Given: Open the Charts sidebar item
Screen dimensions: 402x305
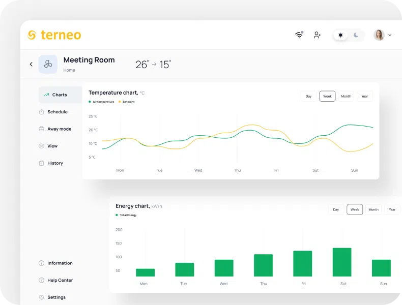Looking at the screenshot, I should tap(60, 95).
